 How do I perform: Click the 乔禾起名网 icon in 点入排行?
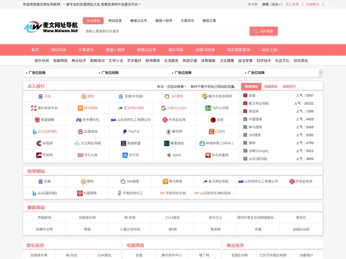[x=165, y=119]
